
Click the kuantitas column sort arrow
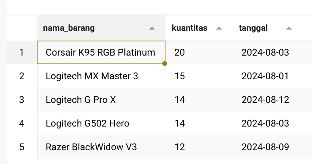(x=220, y=28)
